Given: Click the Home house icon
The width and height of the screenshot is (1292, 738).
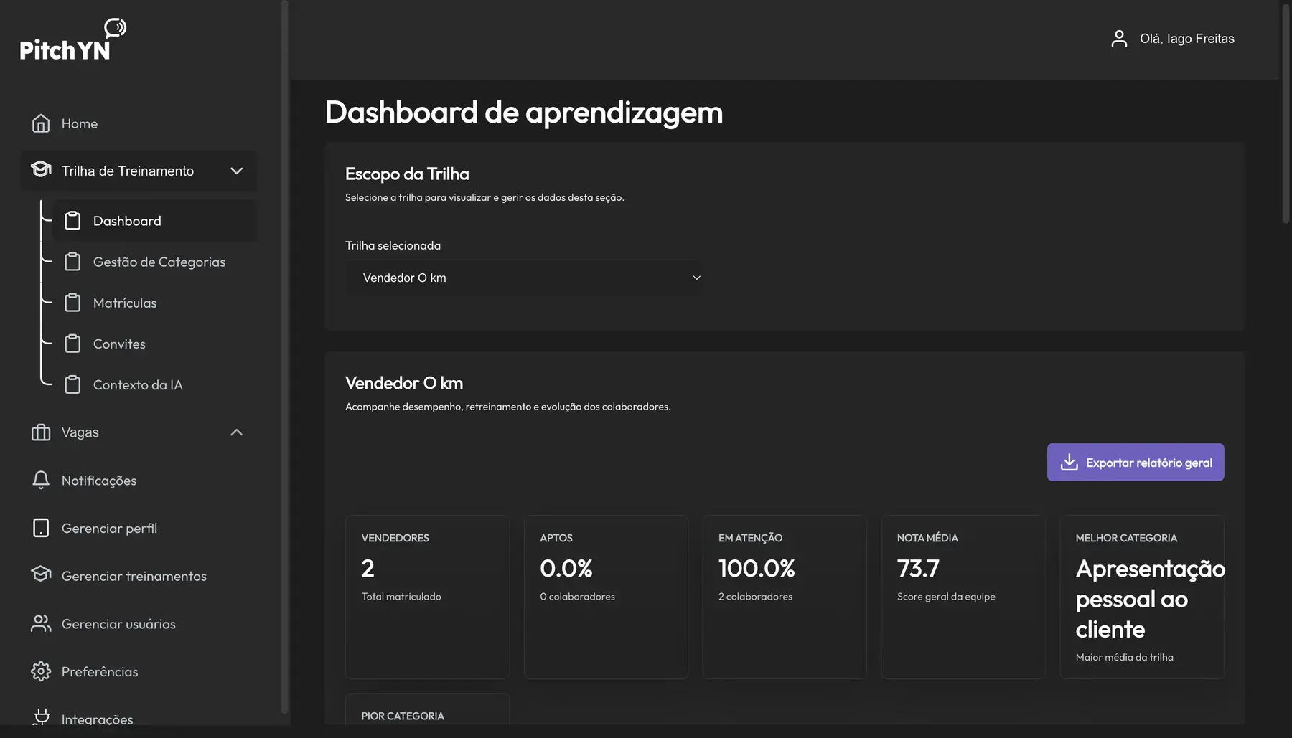Looking at the screenshot, I should pos(41,123).
